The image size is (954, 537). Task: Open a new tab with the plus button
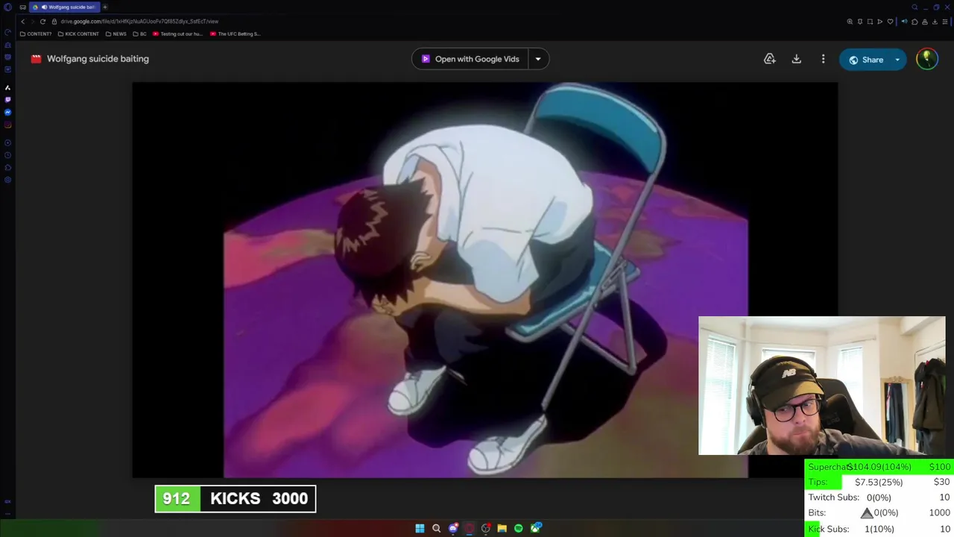105,7
